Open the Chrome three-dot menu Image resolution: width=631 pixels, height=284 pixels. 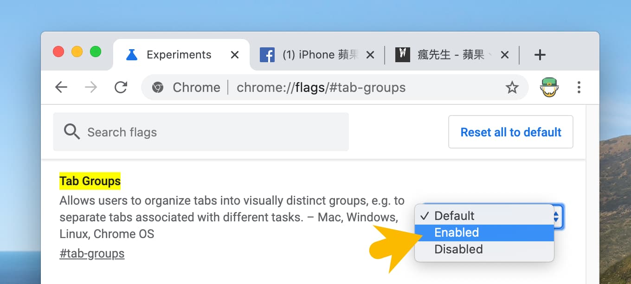pyautogui.click(x=579, y=87)
